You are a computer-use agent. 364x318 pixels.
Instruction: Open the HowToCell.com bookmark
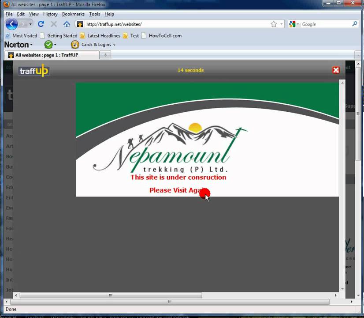point(162,36)
